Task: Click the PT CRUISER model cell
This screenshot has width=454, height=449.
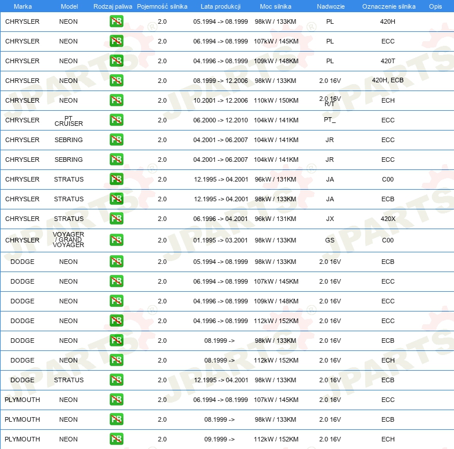Action: 69,121
